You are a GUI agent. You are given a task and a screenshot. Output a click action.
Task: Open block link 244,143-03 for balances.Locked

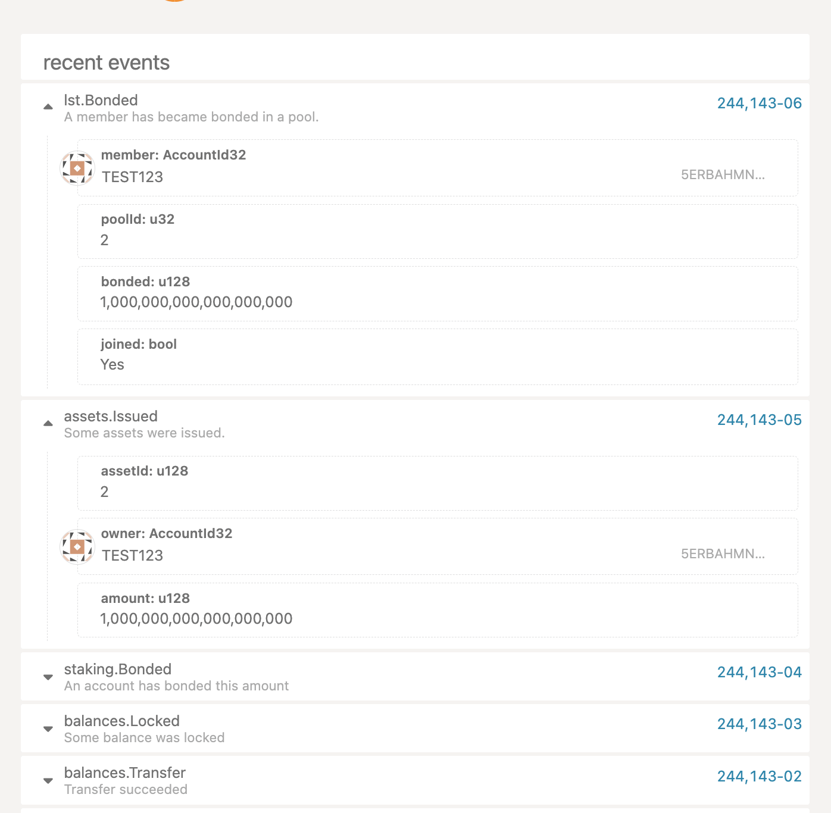[x=759, y=724]
